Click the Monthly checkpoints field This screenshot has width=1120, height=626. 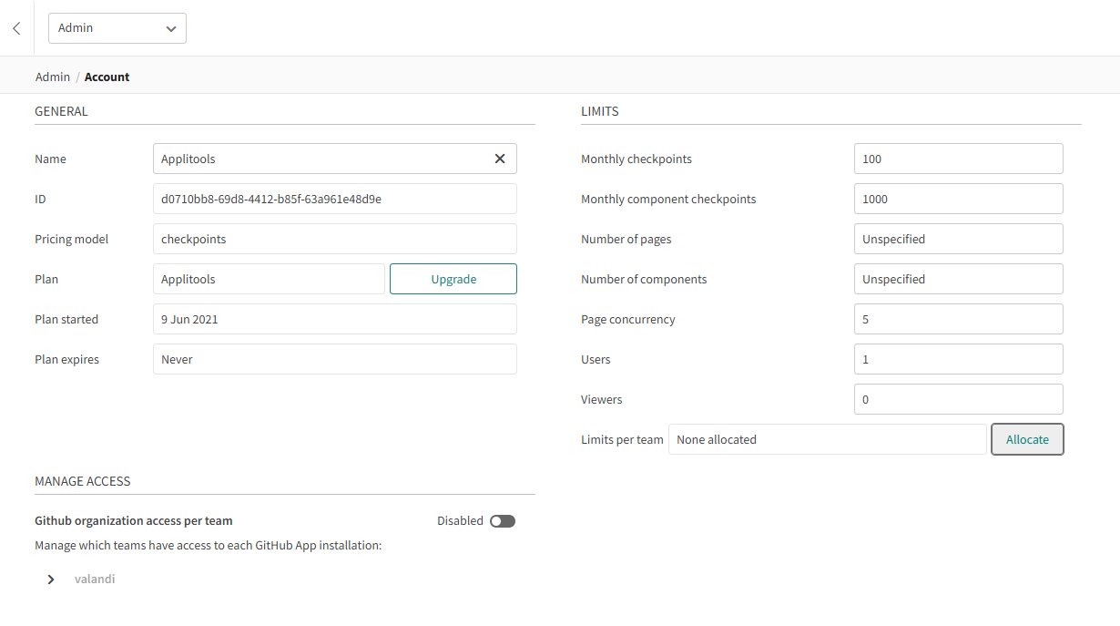(959, 159)
